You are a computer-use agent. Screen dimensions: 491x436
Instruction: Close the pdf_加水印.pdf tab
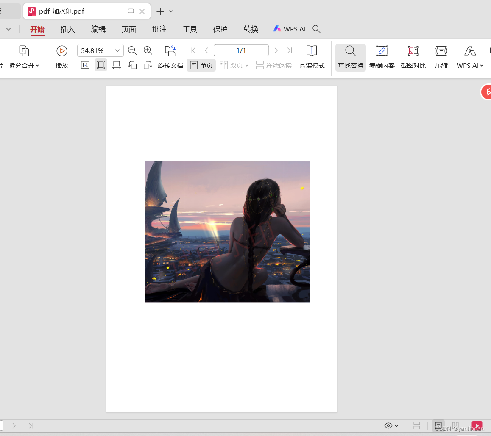[x=142, y=11]
